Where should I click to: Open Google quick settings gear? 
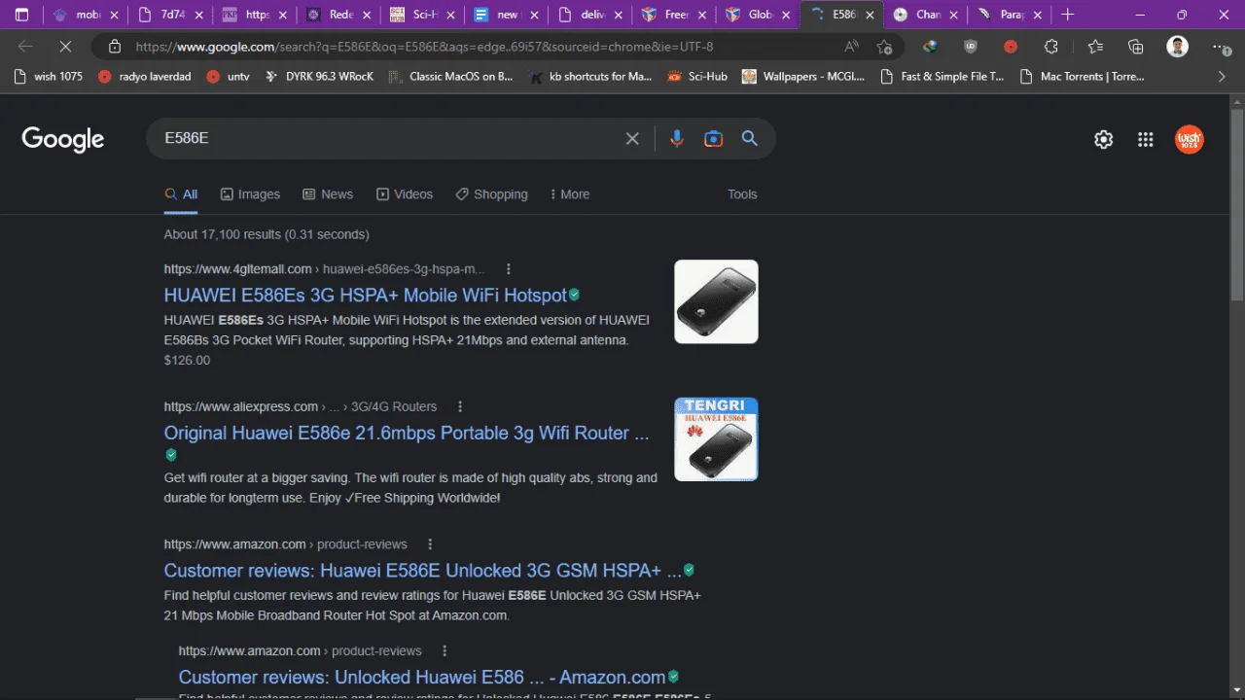coord(1103,139)
